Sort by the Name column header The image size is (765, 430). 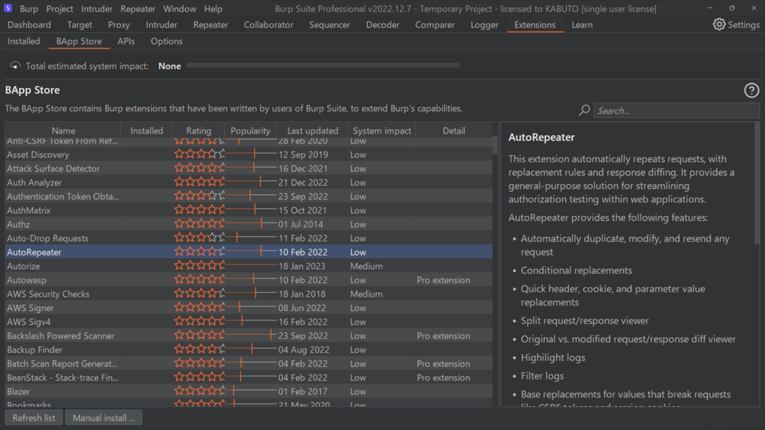pyautogui.click(x=63, y=131)
